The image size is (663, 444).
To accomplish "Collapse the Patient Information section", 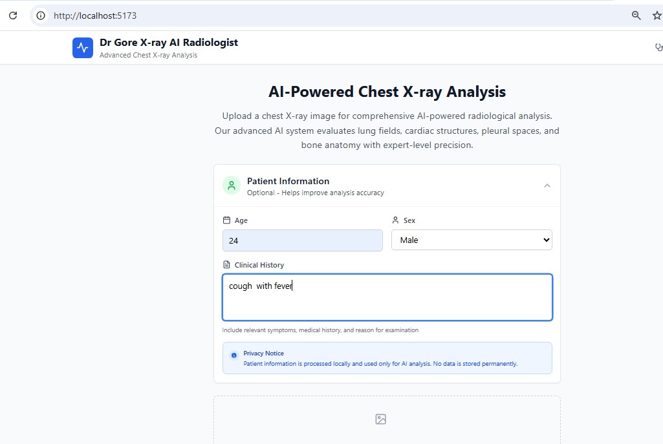I will pyautogui.click(x=547, y=184).
